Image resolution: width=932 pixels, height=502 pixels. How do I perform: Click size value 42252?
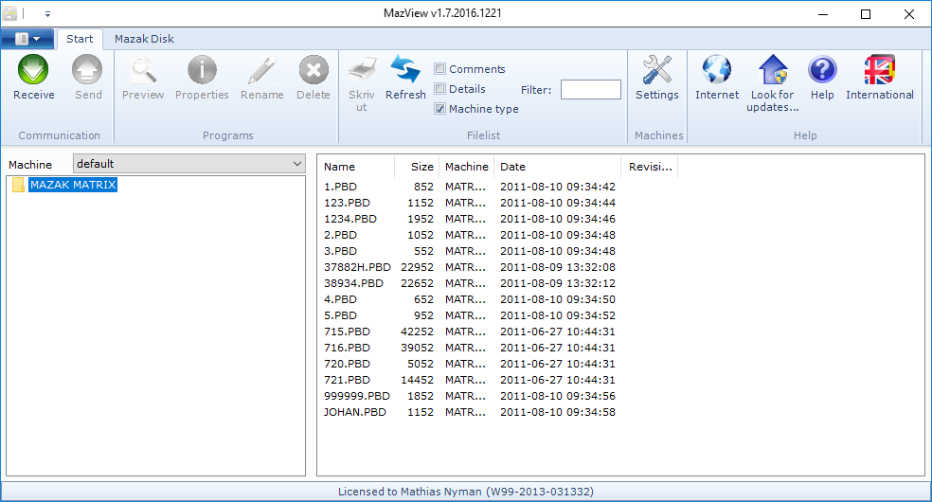tap(418, 331)
